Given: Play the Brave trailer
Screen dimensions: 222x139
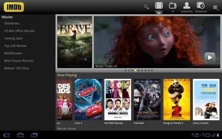Looking at the screenshot, I should (210, 58).
